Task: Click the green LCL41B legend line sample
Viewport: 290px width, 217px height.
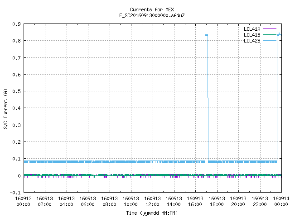Action: pyautogui.click(x=270, y=35)
